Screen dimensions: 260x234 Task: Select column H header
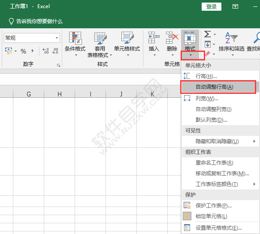click(x=60, y=94)
